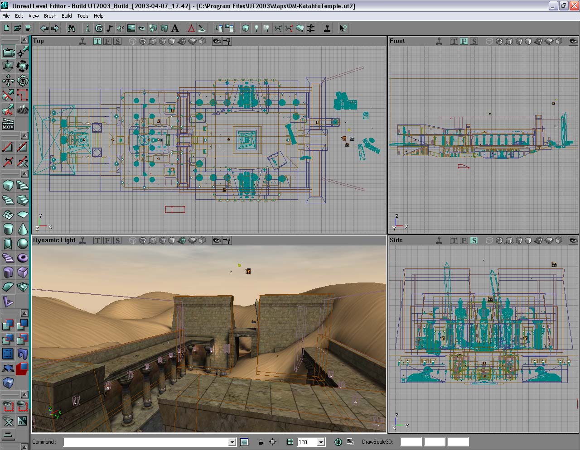Viewport: 580px width, 450px height.
Task: Open the Help menu
Action: pyautogui.click(x=98, y=16)
